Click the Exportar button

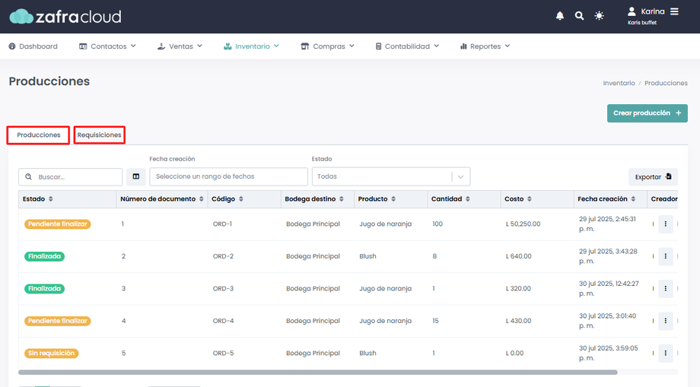[653, 176]
